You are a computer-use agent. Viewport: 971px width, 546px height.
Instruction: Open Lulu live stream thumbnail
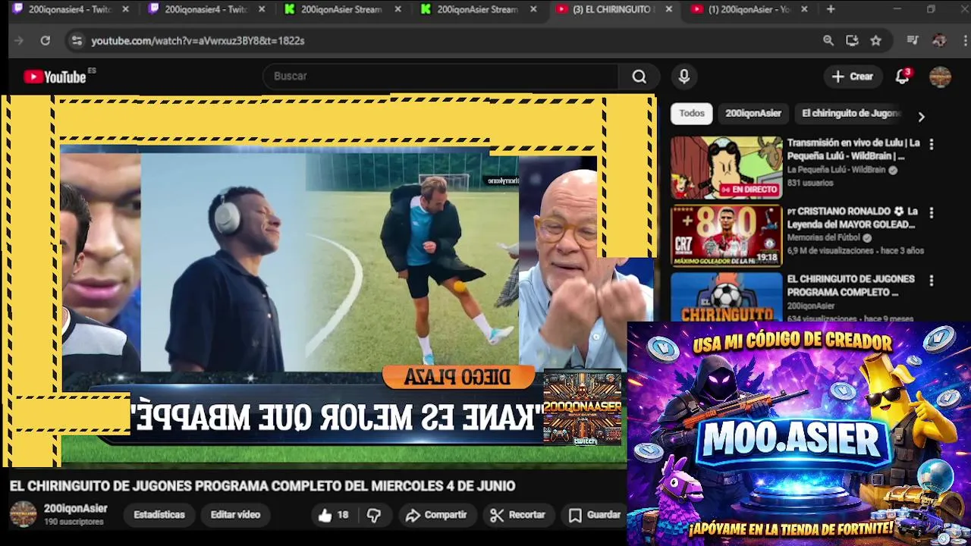click(x=726, y=168)
